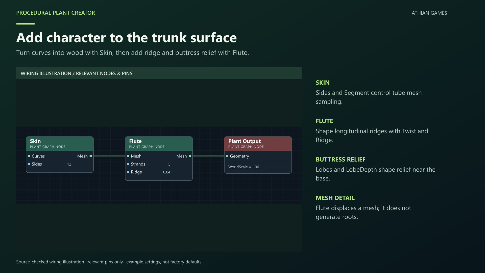The width and height of the screenshot is (485, 273).
Task: Click the wire between Flute and Plant Output
Action: [208, 156]
